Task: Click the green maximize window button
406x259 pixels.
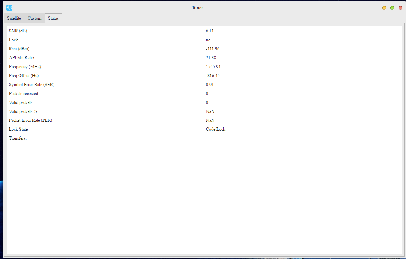Action: click(x=392, y=8)
